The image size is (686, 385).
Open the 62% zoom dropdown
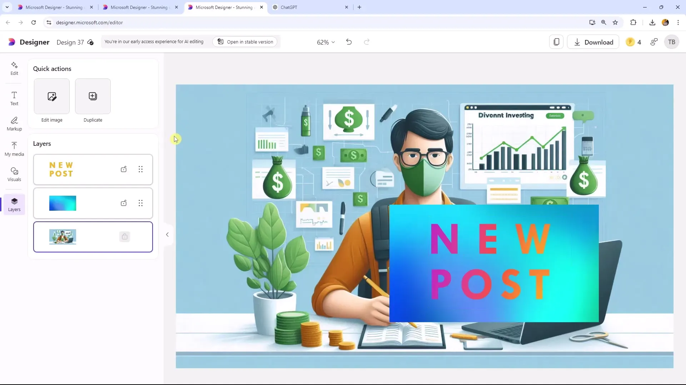326,42
